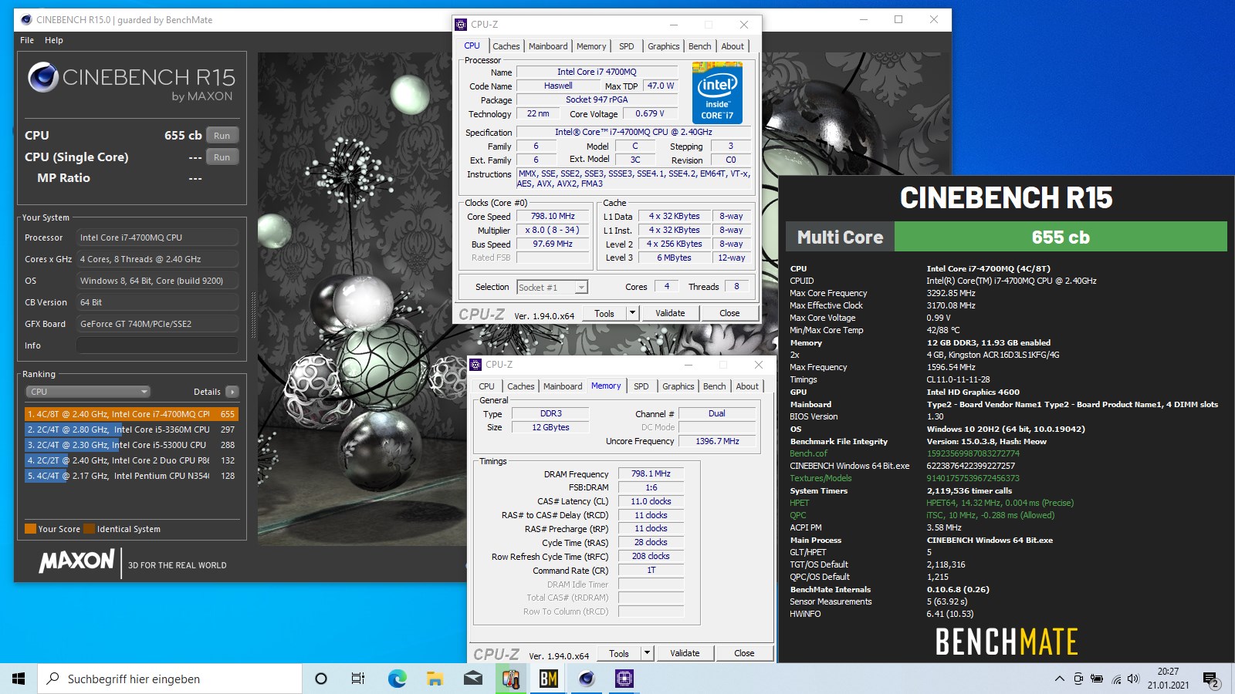This screenshot has height=694, width=1235.
Task: Switch to SPD tab in bottom CPU-Z window
Action: [641, 386]
